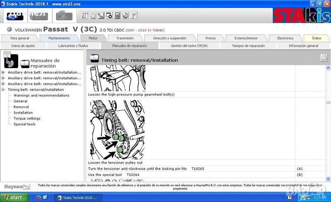Select the car vehicle type icon
331x202 pixels.
coord(14,16)
